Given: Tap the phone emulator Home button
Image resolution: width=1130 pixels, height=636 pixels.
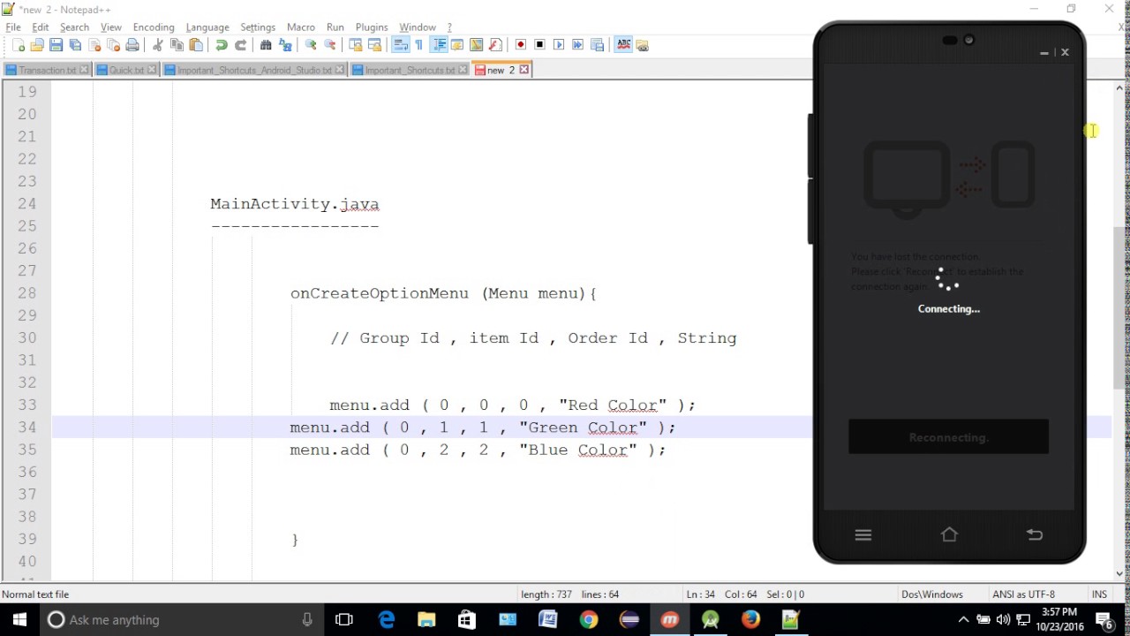Looking at the screenshot, I should 949,534.
